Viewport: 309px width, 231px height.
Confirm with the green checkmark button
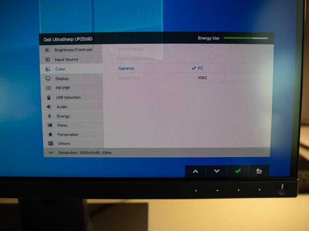238,171
